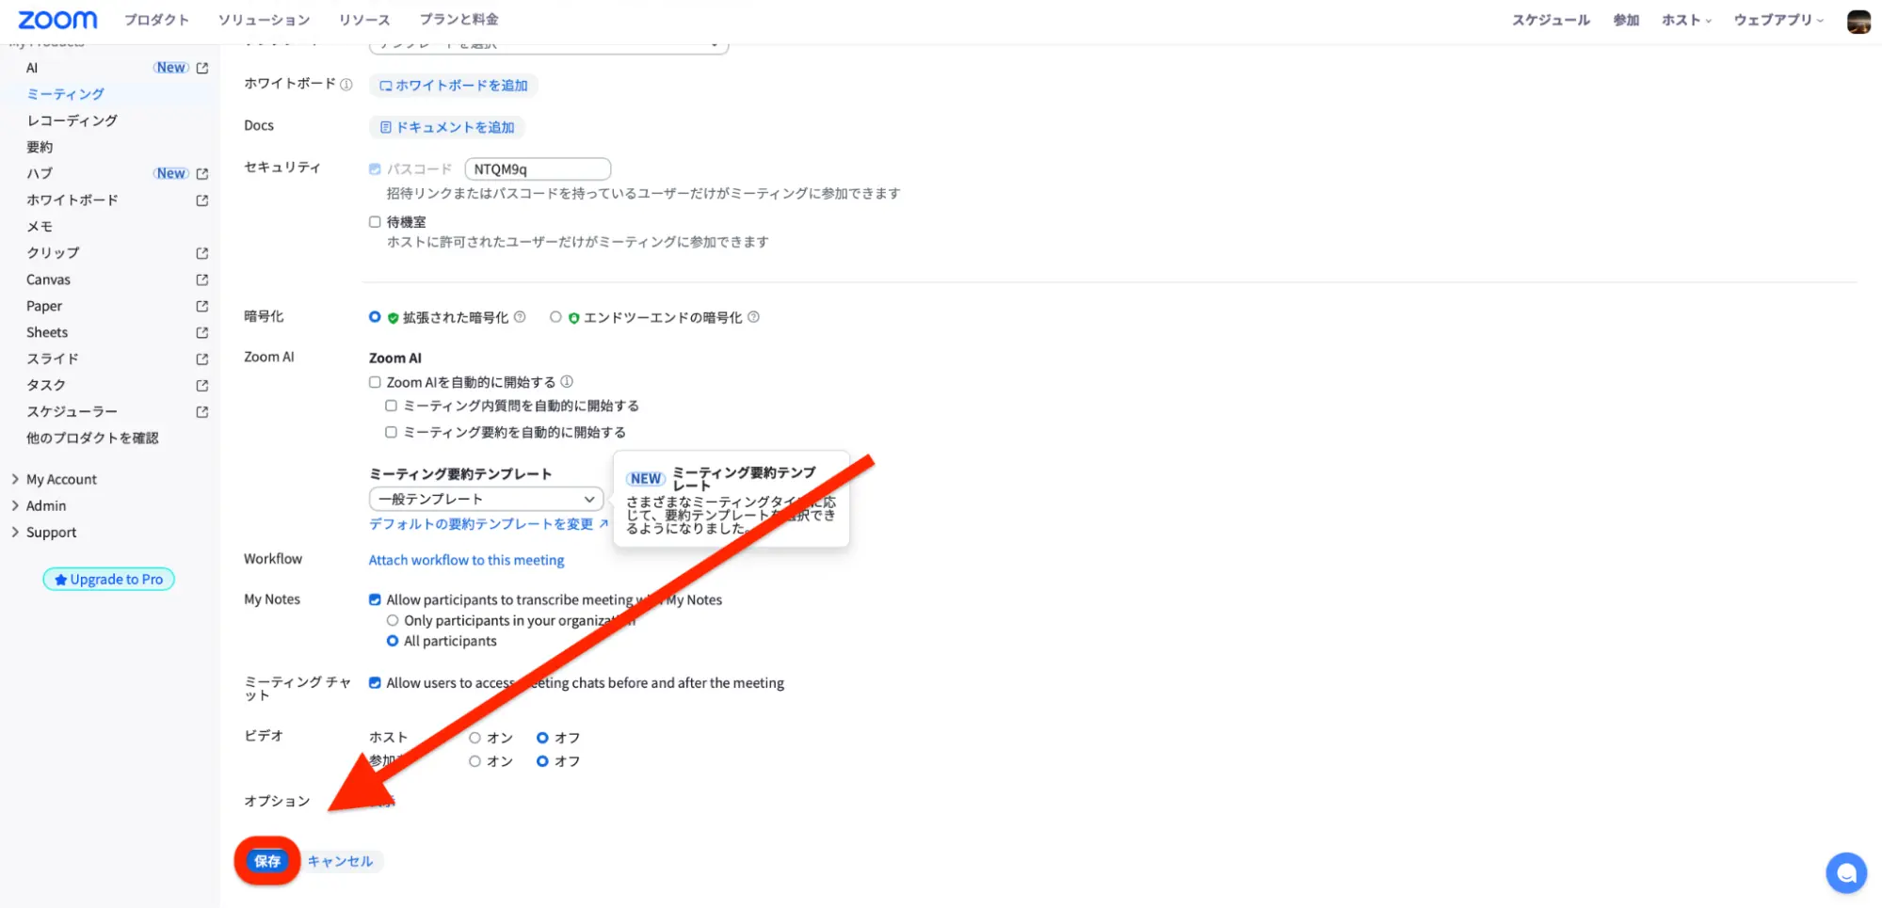
Task: Click help icon next to 拡張された暗号化
Action: coord(520,317)
